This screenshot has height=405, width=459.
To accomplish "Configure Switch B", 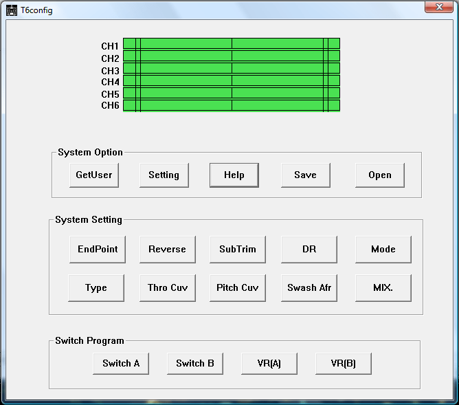I will click(195, 364).
